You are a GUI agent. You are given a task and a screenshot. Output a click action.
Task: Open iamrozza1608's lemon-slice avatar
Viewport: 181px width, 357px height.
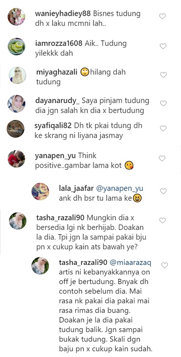pos(17,46)
